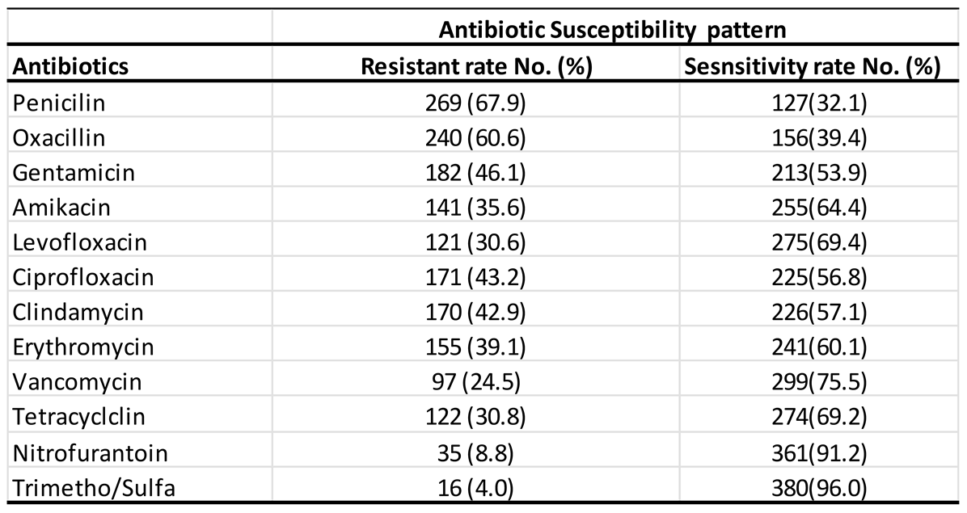Select the Antibiotics column header
Screen dimensions: 967x513
tap(70, 66)
